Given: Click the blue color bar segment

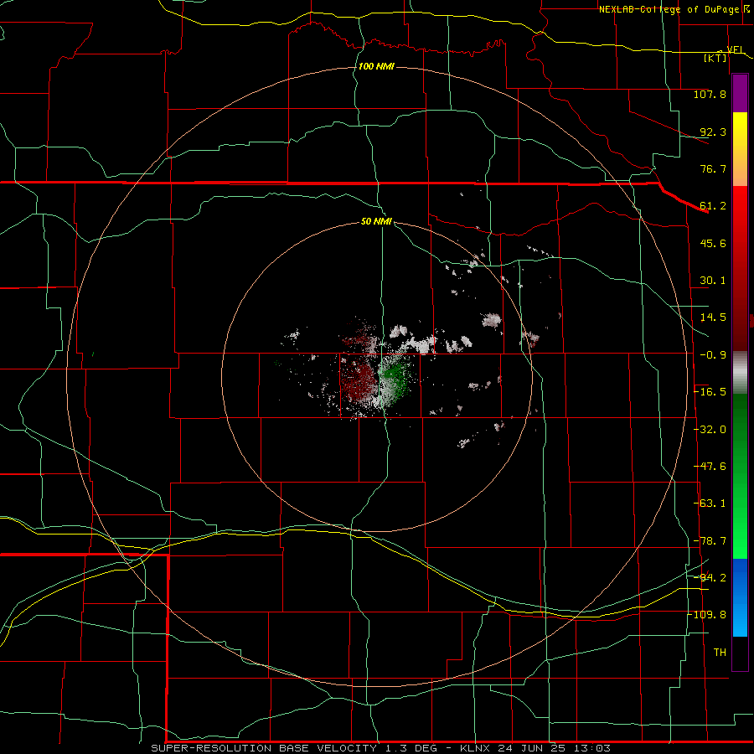Looking at the screenshot, I should [740, 597].
